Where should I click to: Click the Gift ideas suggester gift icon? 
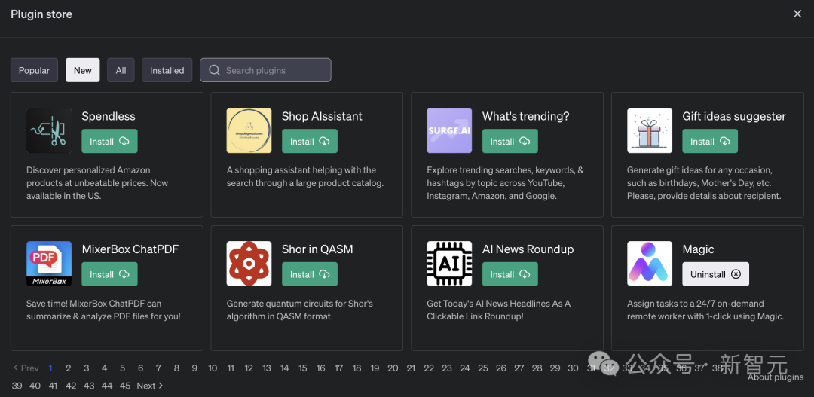click(650, 131)
